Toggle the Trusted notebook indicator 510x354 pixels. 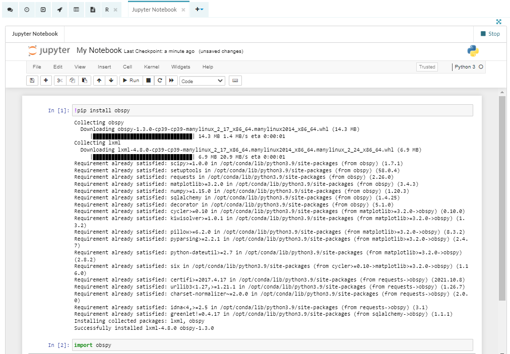[x=427, y=67]
